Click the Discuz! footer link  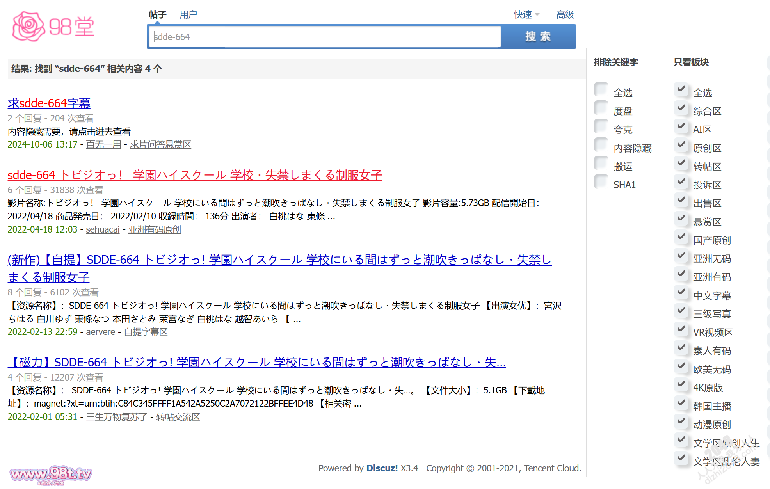382,468
